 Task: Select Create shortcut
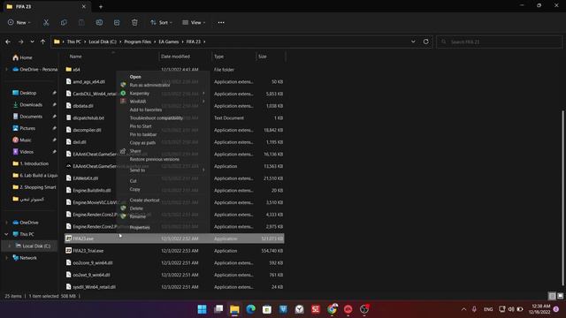tap(163, 201)
